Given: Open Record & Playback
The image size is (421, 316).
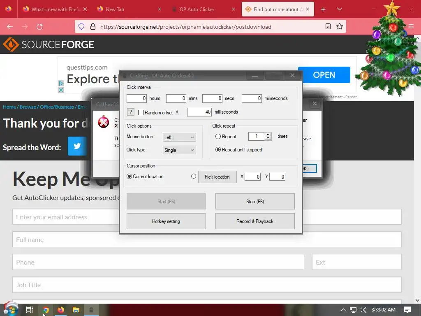Looking at the screenshot, I should tap(255, 221).
